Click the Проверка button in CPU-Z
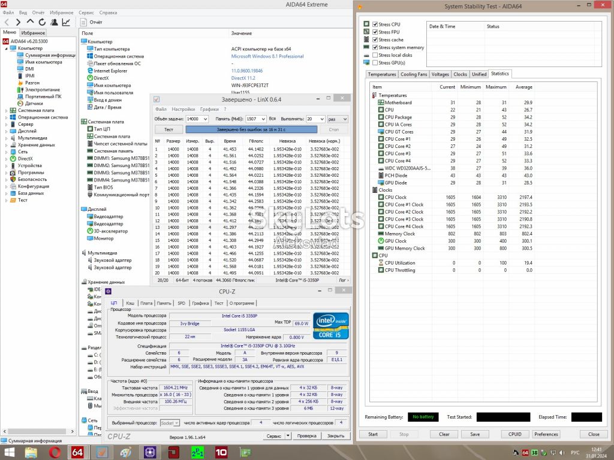 click(x=306, y=436)
